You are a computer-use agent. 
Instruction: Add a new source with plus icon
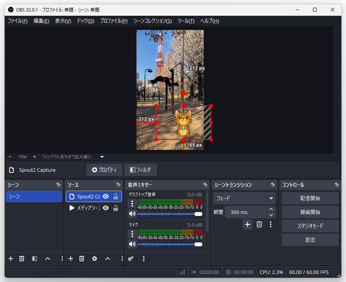click(71, 259)
